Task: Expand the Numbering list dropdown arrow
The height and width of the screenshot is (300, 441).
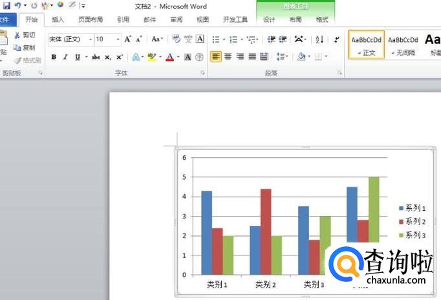Action: tap(242, 39)
